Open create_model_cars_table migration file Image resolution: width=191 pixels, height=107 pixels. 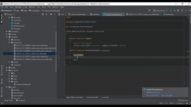tap(33, 59)
